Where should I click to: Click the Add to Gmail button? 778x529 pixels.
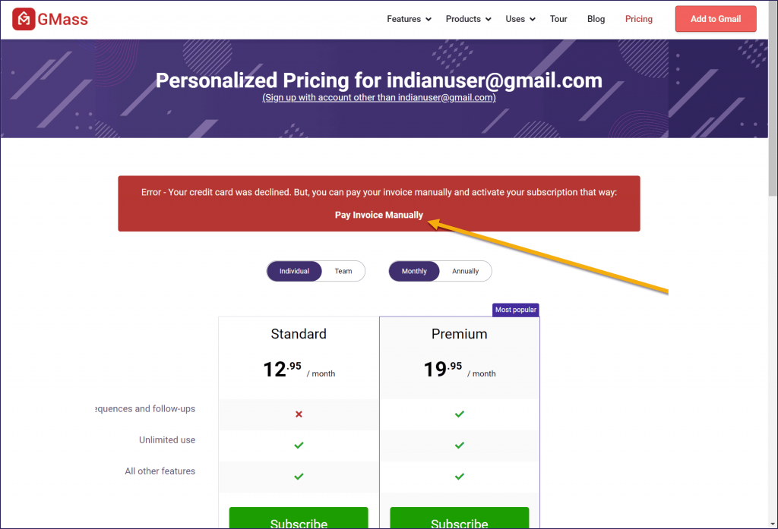(x=716, y=19)
